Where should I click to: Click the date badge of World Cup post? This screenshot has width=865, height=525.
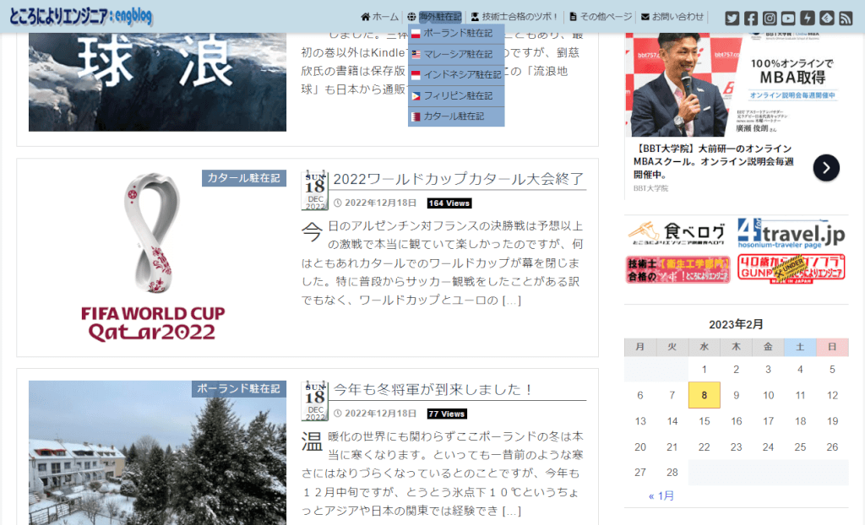tap(315, 190)
